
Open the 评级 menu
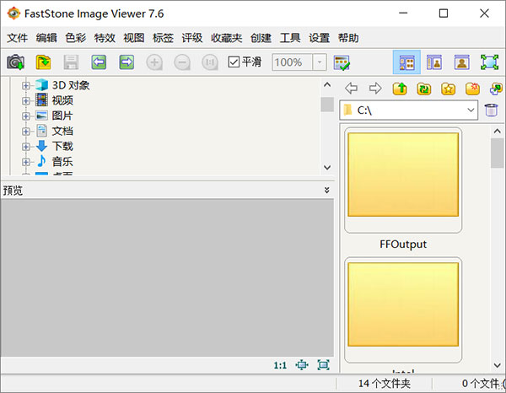[192, 38]
